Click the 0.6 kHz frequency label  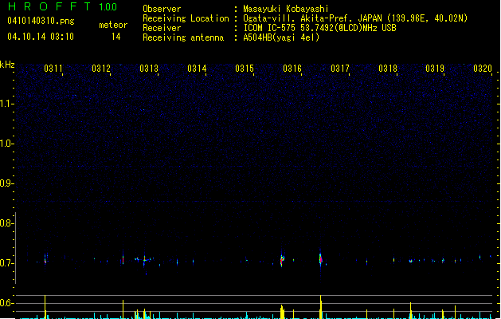[6, 303]
